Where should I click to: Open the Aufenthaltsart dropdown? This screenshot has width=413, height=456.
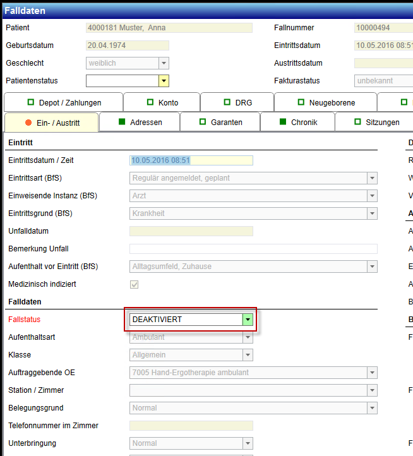tap(248, 337)
